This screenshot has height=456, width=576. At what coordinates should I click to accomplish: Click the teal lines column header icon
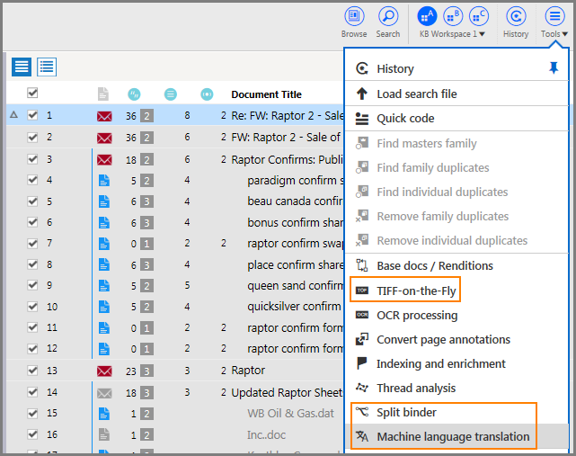(171, 94)
